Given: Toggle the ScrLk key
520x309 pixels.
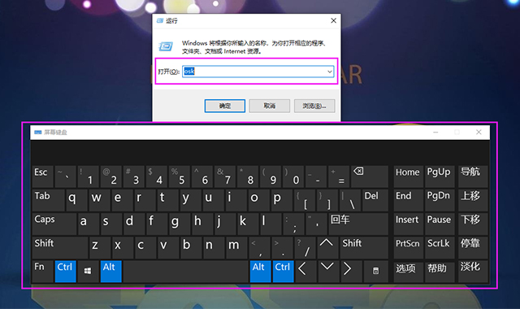Looking at the screenshot, I should click(440, 247).
